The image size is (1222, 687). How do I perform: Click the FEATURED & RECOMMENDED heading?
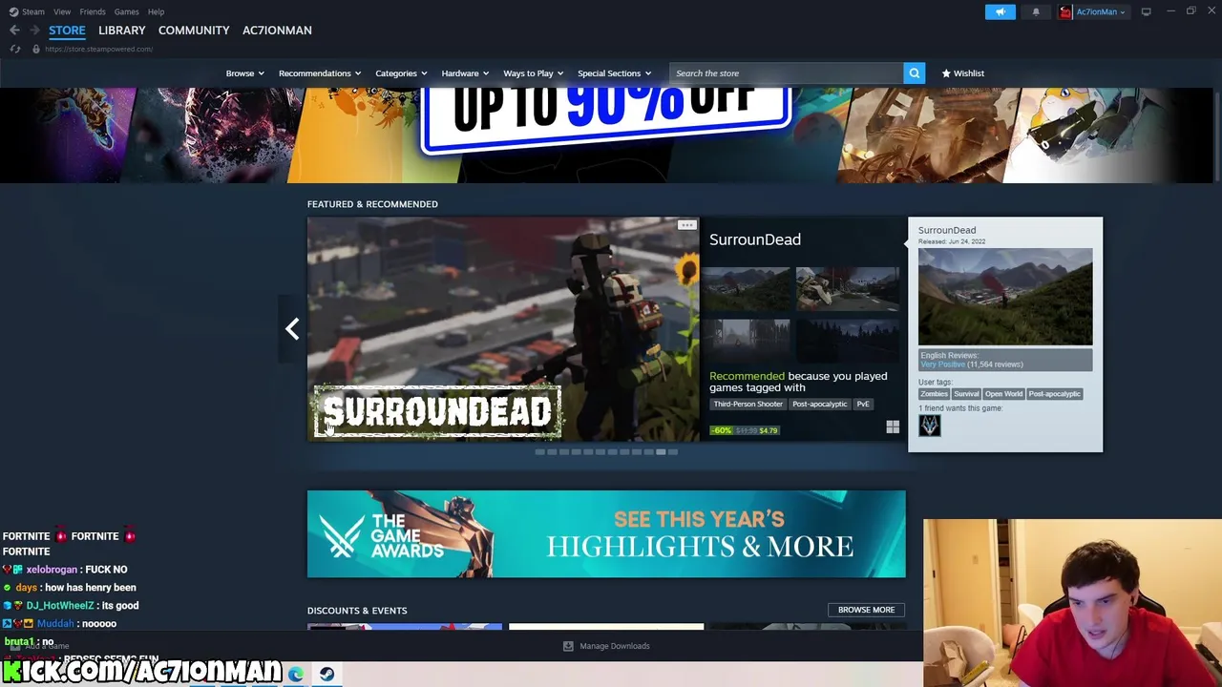click(372, 204)
